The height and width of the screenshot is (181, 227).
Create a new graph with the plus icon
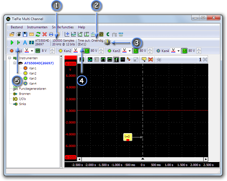67,34
